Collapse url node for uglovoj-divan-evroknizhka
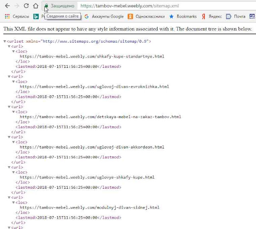Viewport: 256px width, 229px height. (x=9, y=77)
